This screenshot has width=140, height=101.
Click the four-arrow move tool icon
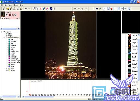point(54,8)
